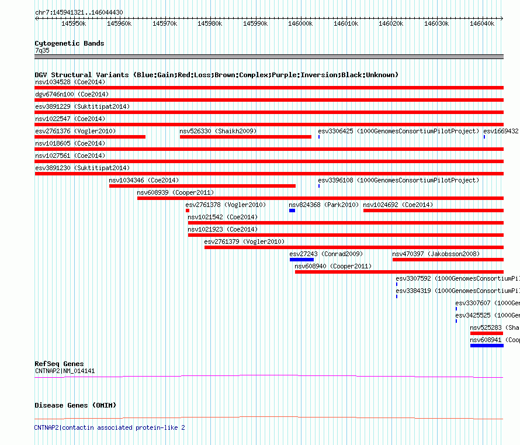Click the 7q35 band label
The width and height of the screenshot is (520, 445).
coord(42,50)
